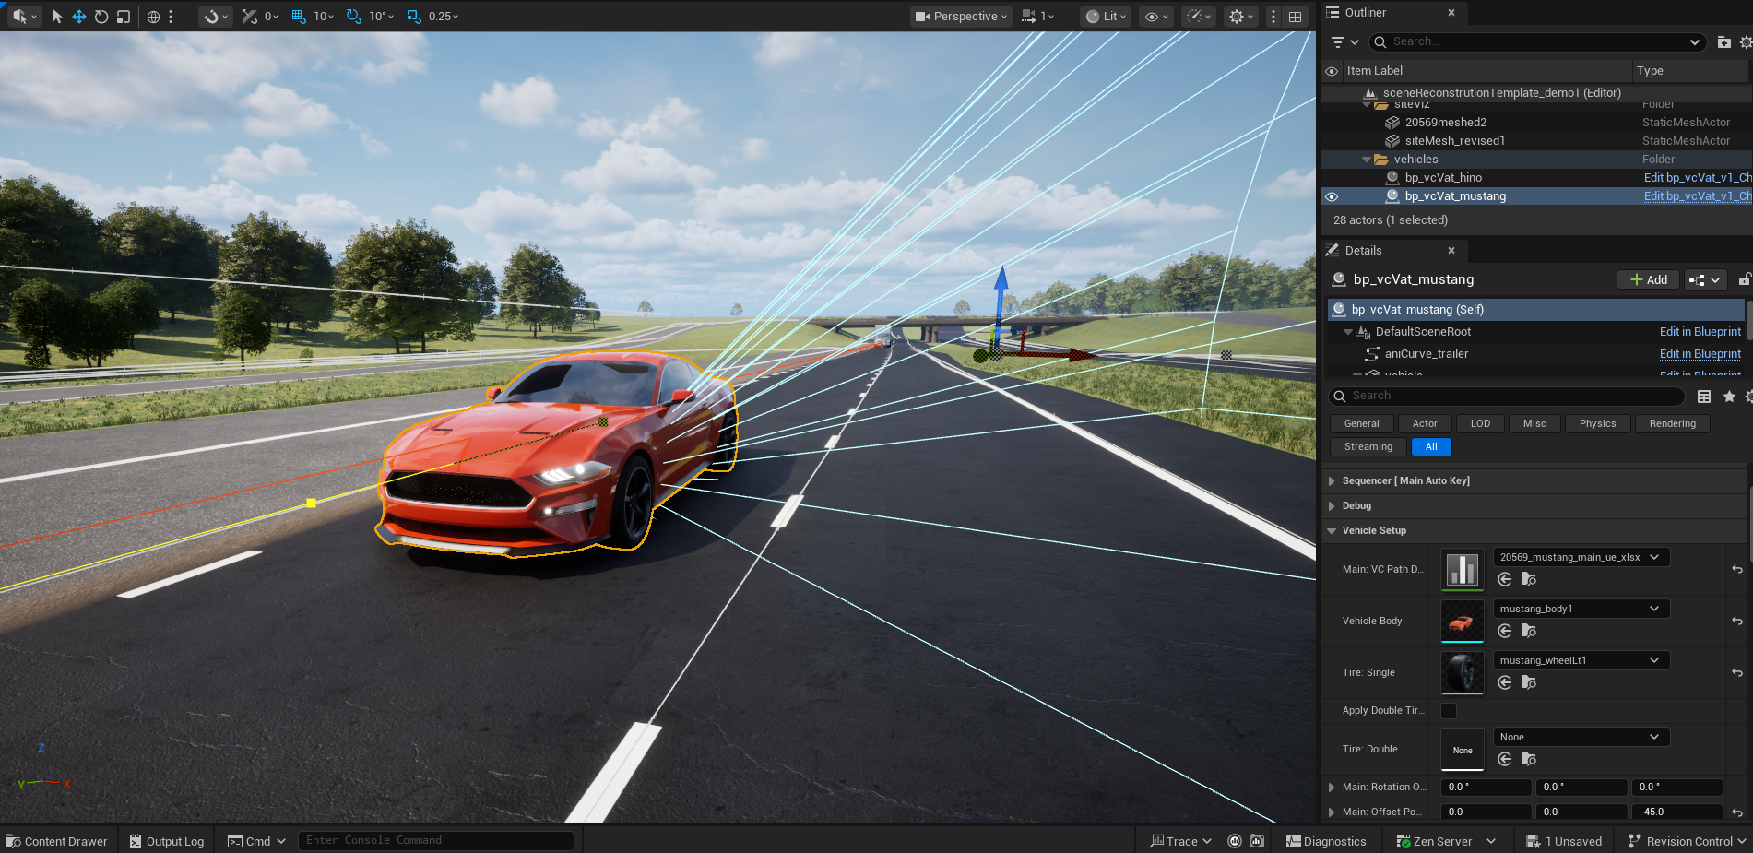Toggle grid location snapping icon

click(299, 17)
